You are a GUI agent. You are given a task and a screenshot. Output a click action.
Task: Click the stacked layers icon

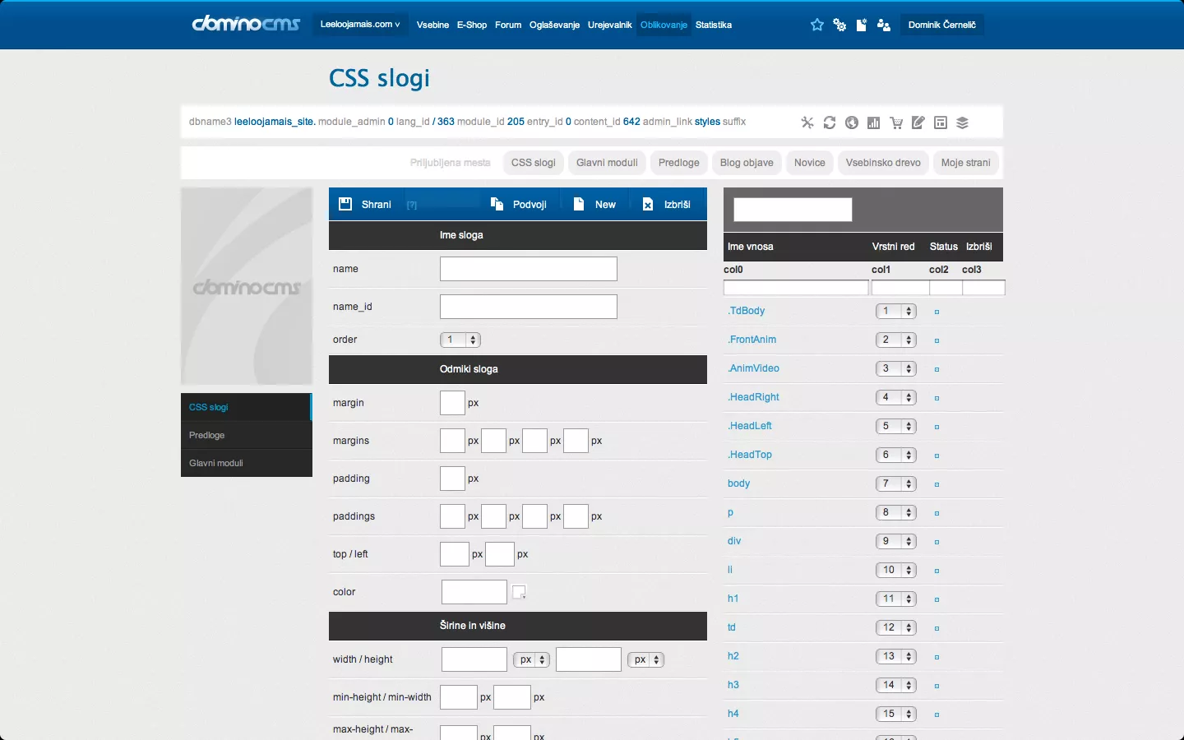(x=963, y=123)
